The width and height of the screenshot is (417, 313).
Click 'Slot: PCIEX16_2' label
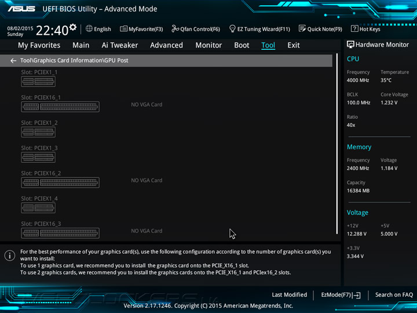click(x=41, y=173)
